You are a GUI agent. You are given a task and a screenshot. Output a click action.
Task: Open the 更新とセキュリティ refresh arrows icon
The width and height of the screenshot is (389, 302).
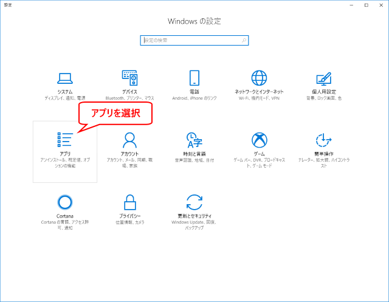[194, 202]
